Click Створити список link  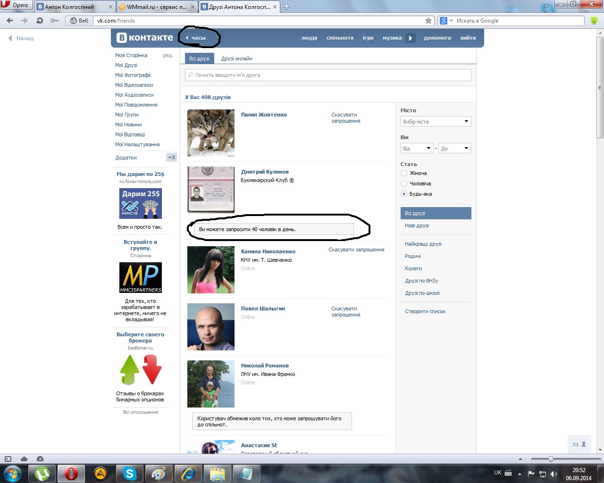pyautogui.click(x=425, y=311)
